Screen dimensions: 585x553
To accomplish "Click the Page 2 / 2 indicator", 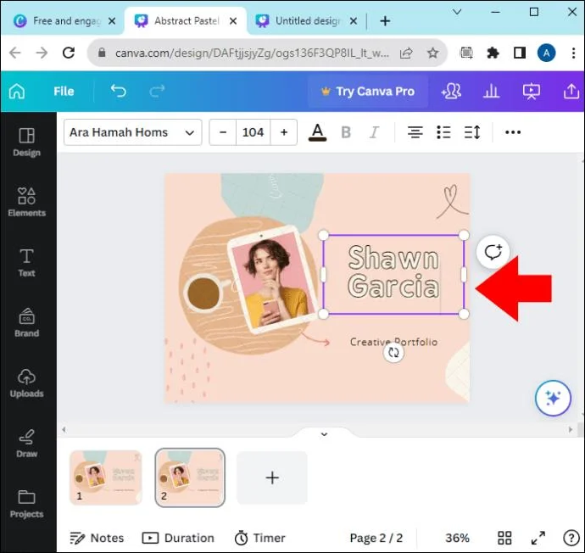I will pyautogui.click(x=376, y=538).
